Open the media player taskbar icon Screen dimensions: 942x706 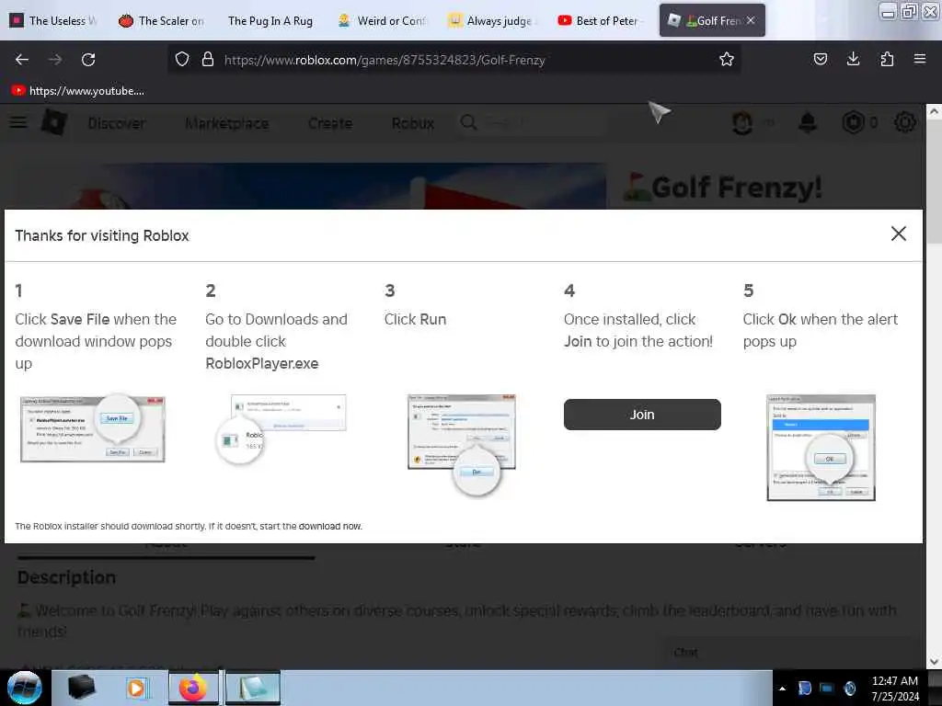pos(136,689)
